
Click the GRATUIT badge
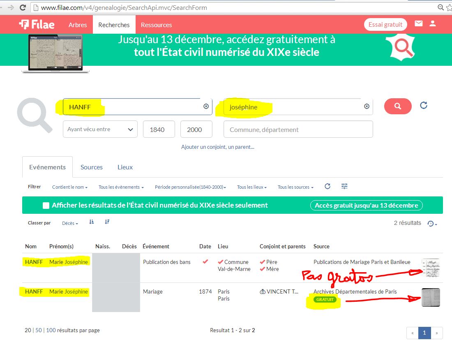point(325,299)
